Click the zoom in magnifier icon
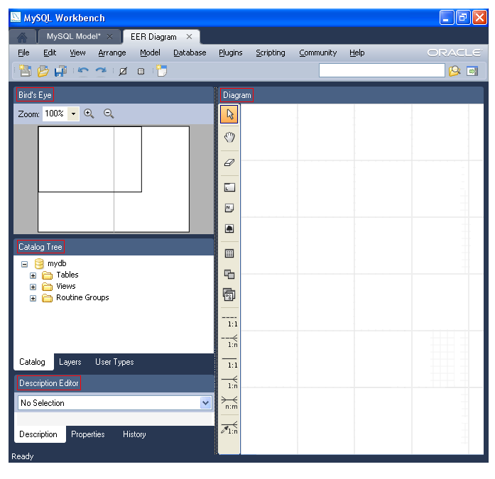This screenshot has height=479, width=495. pos(89,114)
